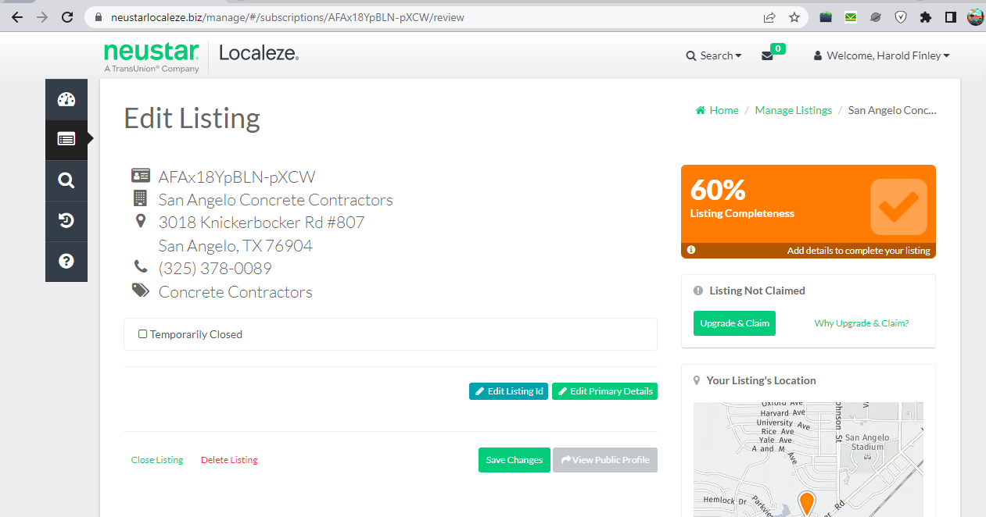
Task: Select the listings sidebar icon
Action: 66,139
